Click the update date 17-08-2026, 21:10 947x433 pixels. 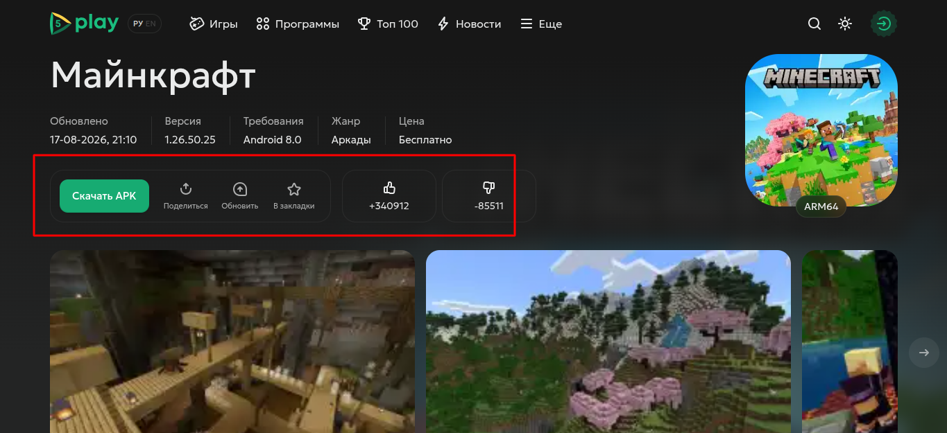point(94,140)
